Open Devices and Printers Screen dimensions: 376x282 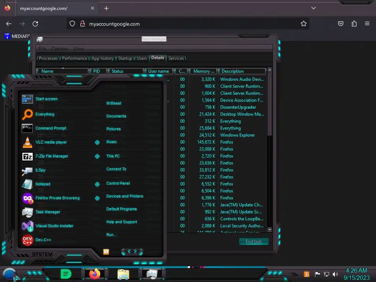125,196
